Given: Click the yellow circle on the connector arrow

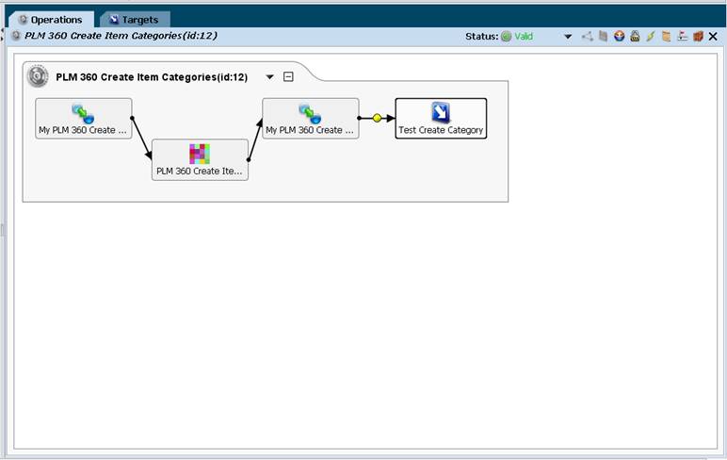Looking at the screenshot, I should tap(377, 118).
